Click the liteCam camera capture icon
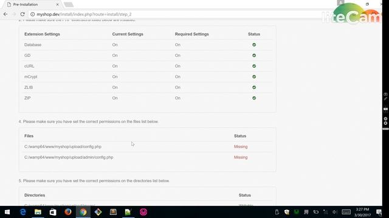389x218 pixels. coord(385,94)
